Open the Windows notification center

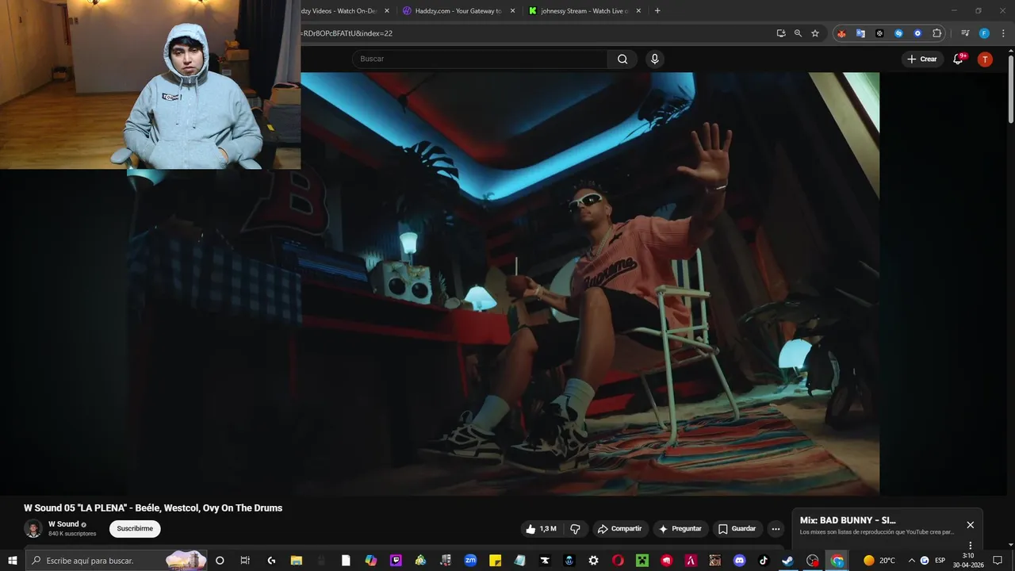tap(998, 561)
